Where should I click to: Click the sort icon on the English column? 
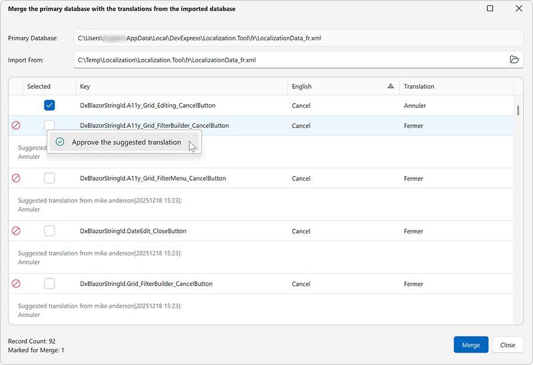(390, 86)
